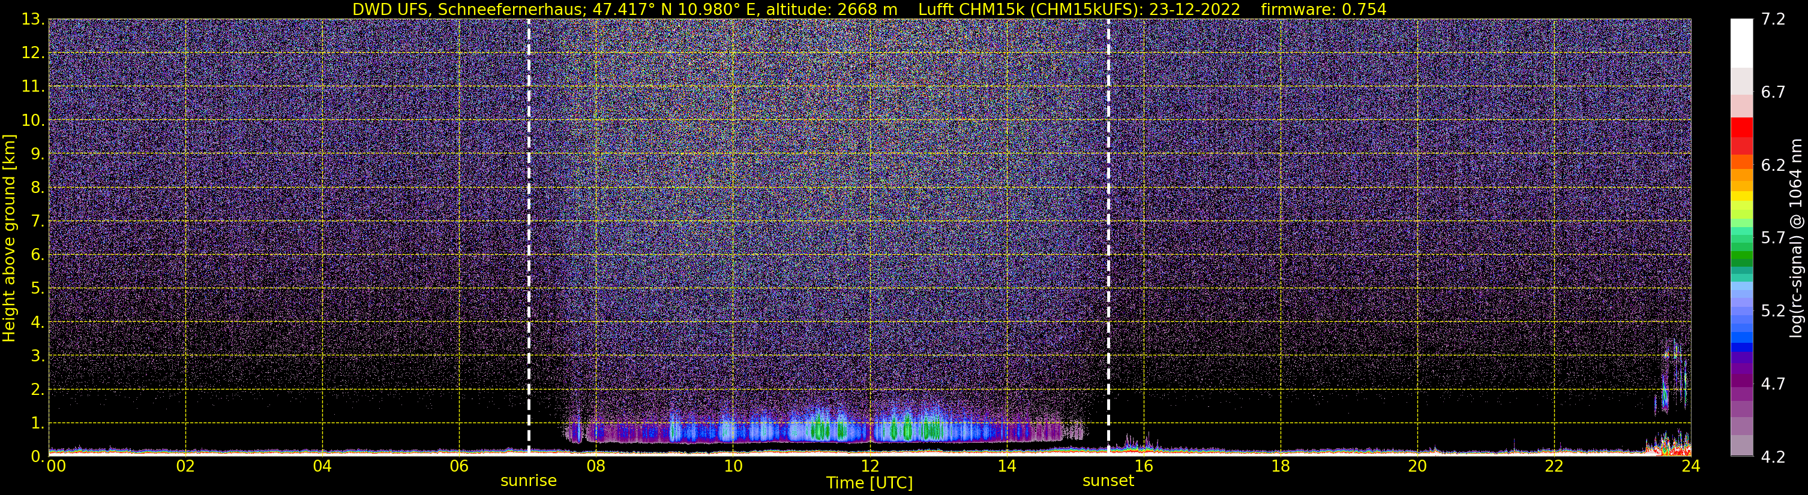Click the colorbar value '5.7'
1808x495 pixels.
click(x=1773, y=239)
